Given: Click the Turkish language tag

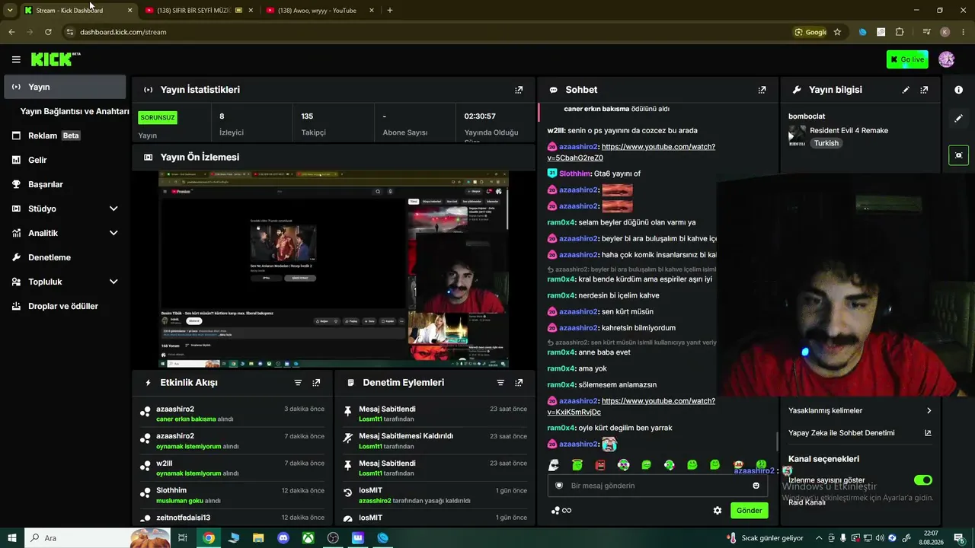Looking at the screenshot, I should 826,143.
